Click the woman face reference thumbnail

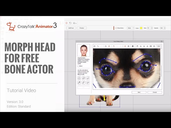tap(84, 50)
